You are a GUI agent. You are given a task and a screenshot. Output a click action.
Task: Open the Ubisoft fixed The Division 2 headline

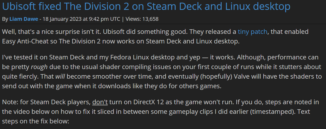[146, 6]
